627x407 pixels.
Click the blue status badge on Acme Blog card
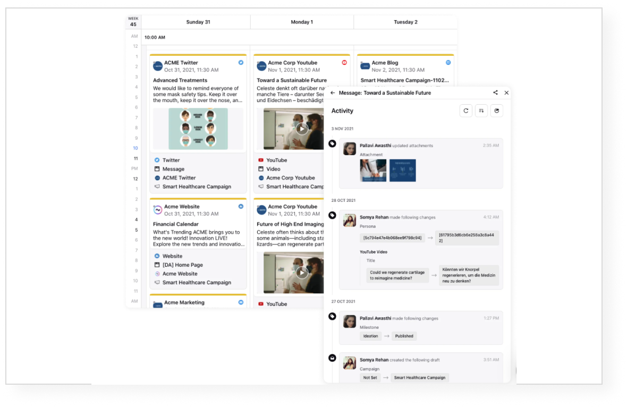448,62
